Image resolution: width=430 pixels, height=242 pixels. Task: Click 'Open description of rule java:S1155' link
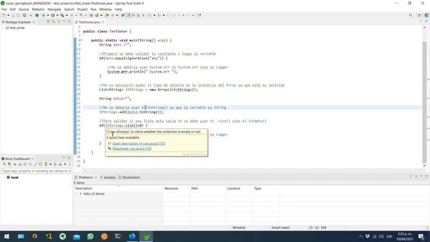[138, 143]
